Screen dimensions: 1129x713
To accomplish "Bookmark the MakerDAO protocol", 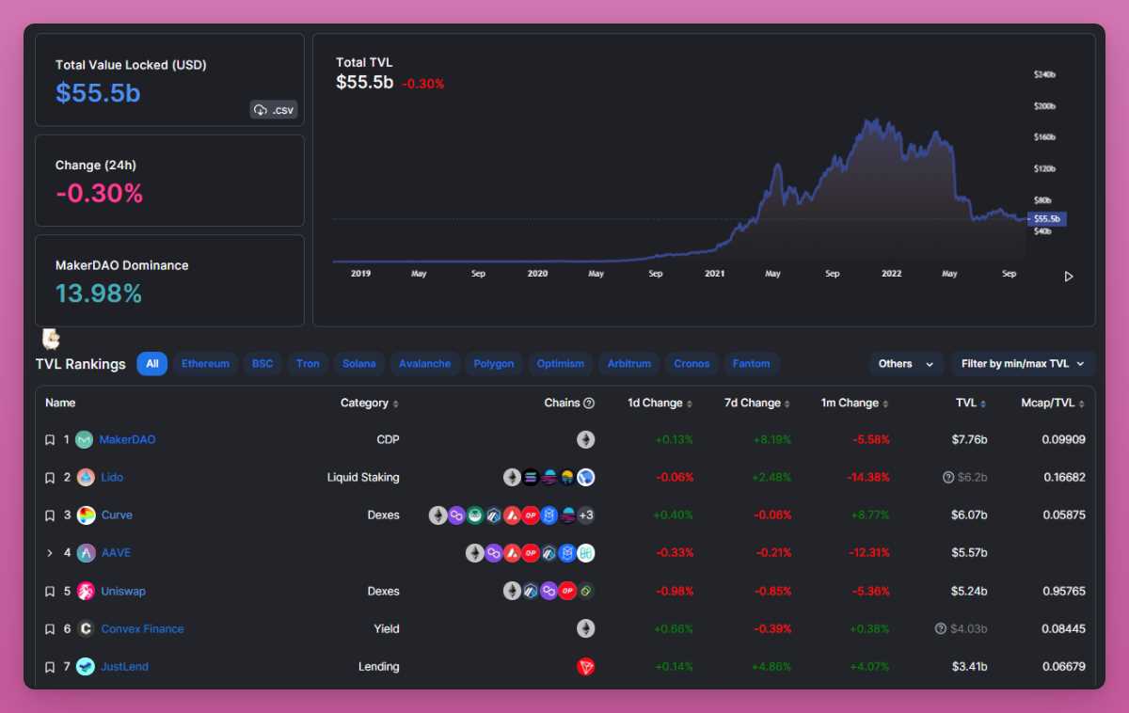I will coord(50,440).
